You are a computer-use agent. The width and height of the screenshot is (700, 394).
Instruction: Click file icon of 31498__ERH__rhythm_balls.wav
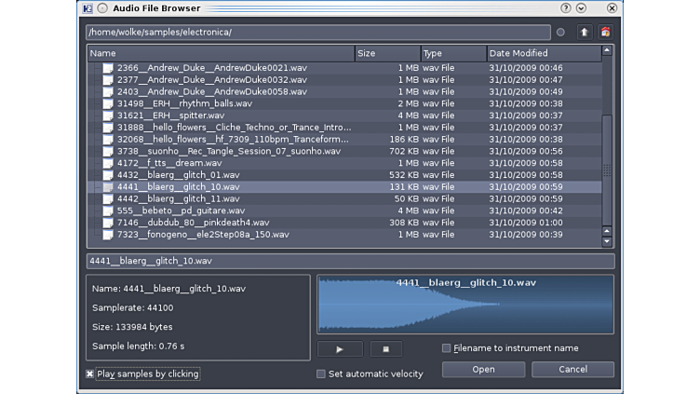point(108,103)
